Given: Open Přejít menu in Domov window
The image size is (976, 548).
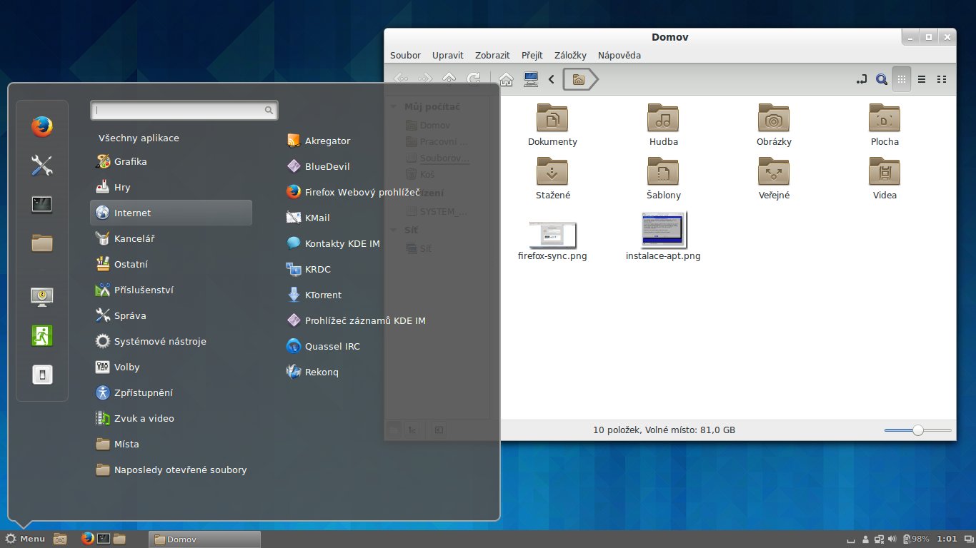Looking at the screenshot, I should [532, 55].
